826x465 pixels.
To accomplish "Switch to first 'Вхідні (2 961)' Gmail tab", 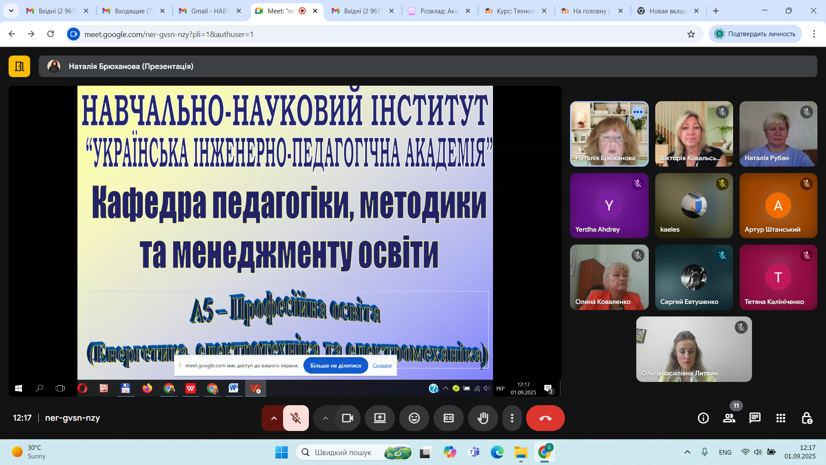I will pos(57,11).
